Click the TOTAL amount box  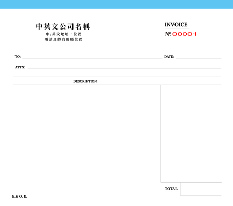coord(201,189)
